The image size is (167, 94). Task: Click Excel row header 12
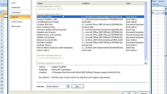tap(2, 54)
